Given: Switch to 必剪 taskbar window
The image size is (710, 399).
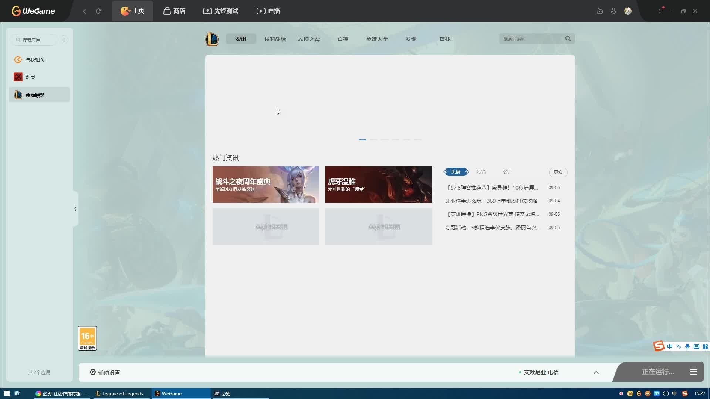Looking at the screenshot, I should [x=240, y=393].
